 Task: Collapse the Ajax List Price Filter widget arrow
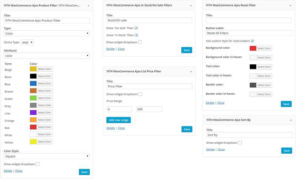191,72
